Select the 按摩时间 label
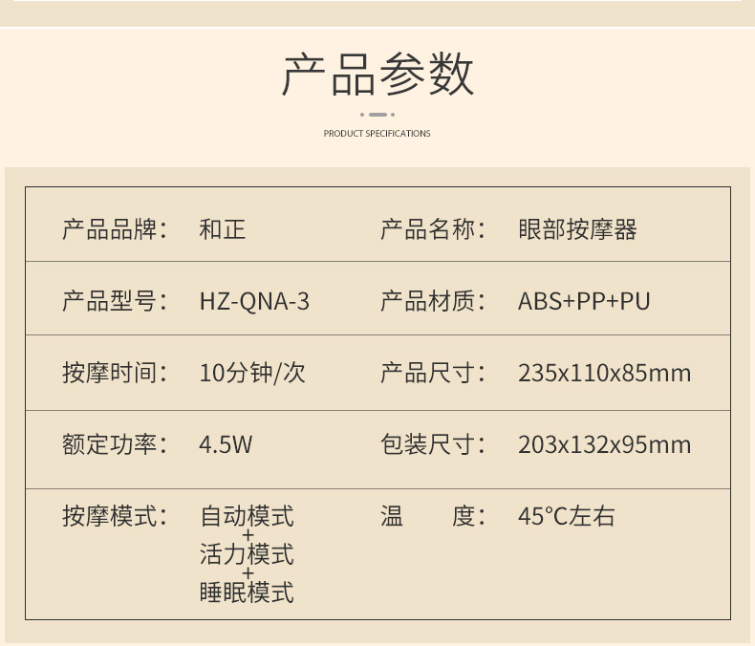Viewport: 755px width, 646px height. (115, 373)
